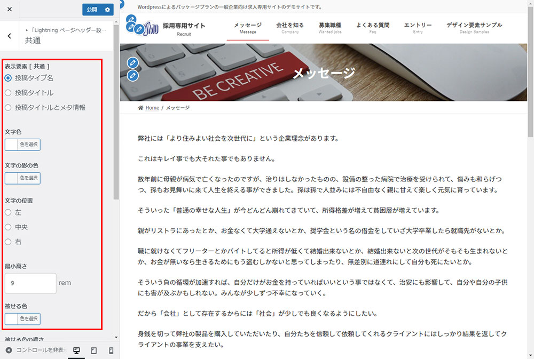Switch to tablet preview icon

point(93,350)
